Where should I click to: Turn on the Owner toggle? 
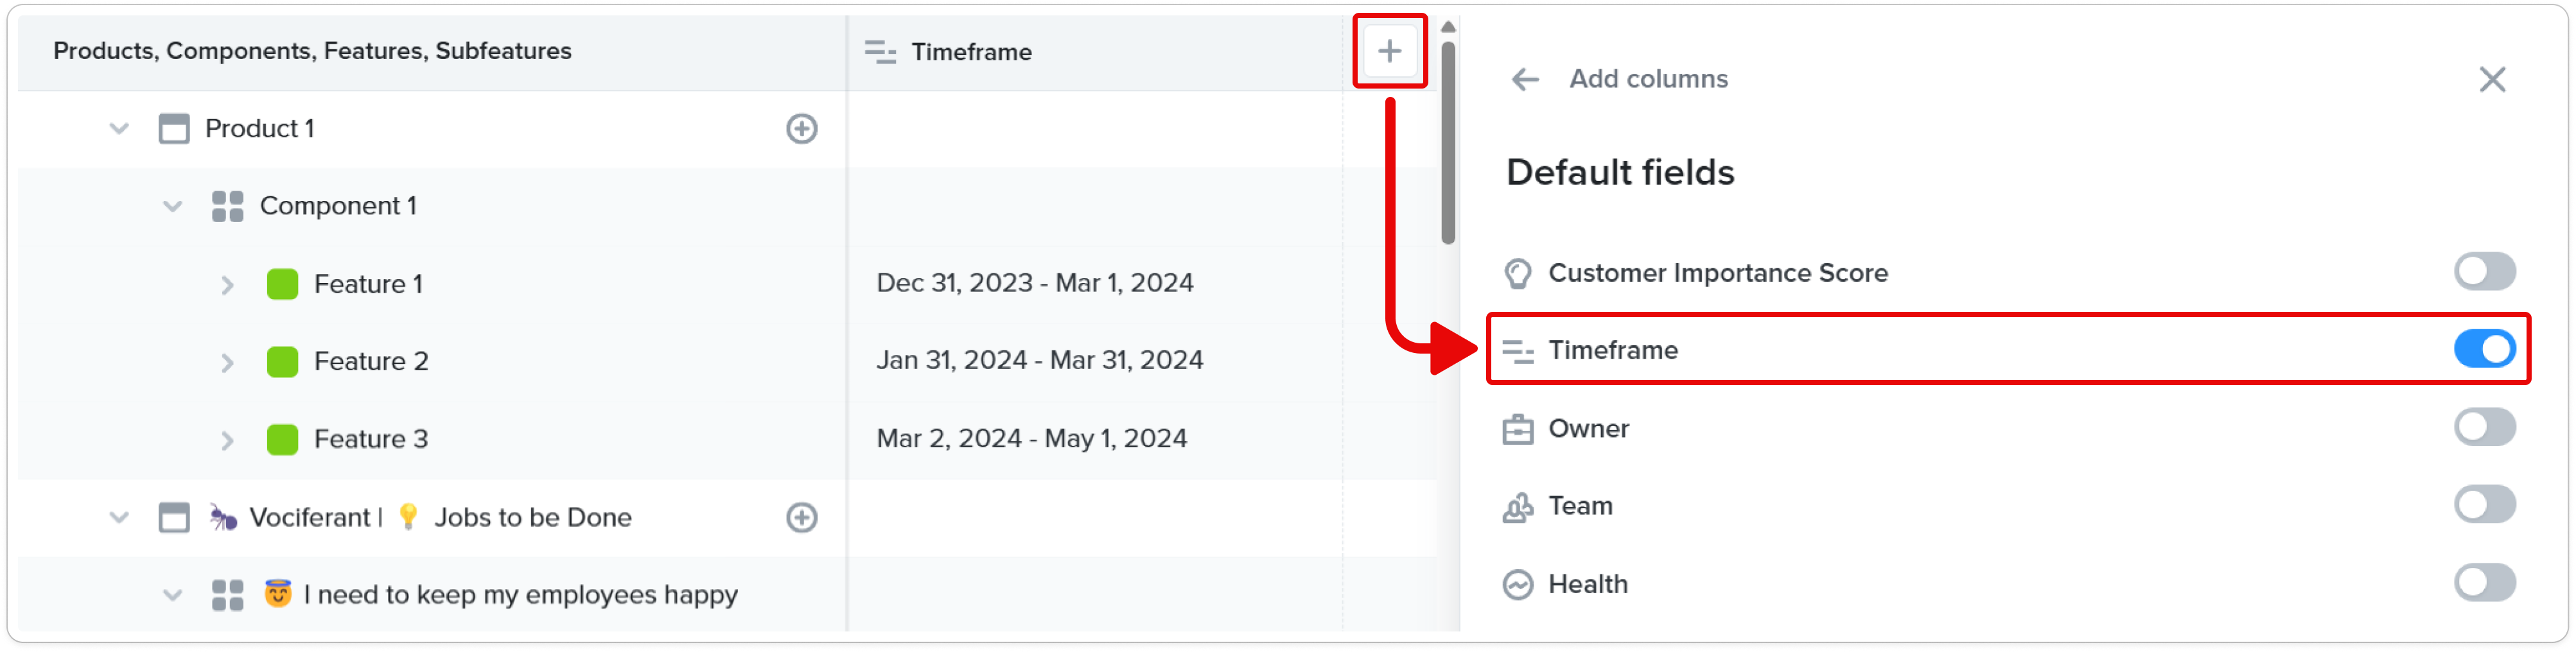[2484, 427]
